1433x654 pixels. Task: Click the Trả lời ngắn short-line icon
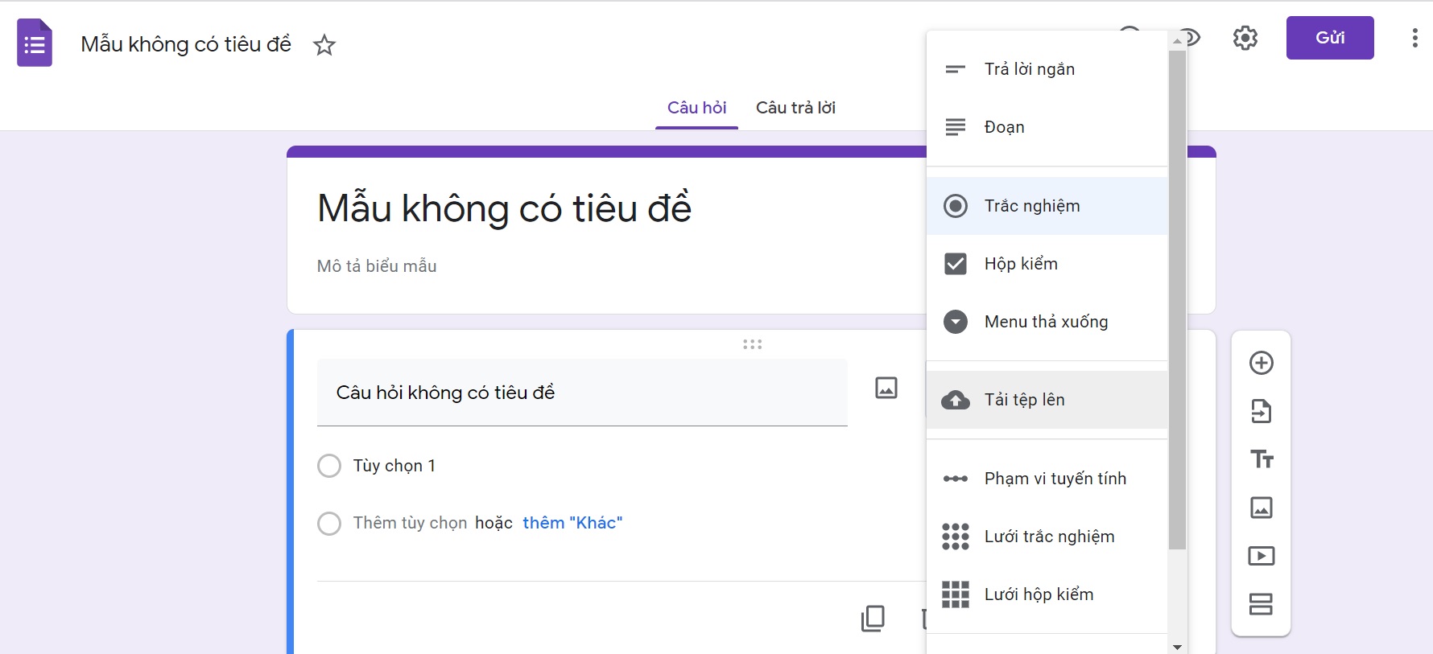[x=956, y=69]
